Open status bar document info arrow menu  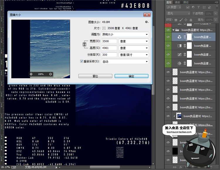[x=56, y=167]
